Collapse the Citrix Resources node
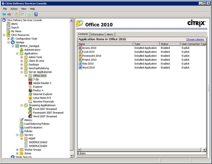This screenshot has height=164, width=212. tap(4, 35)
